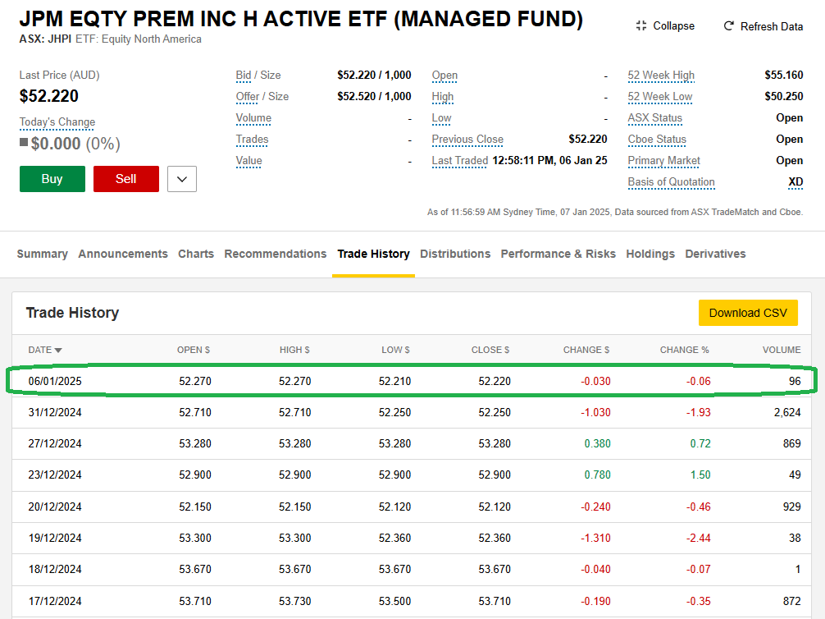The width and height of the screenshot is (825, 619).
Task: Expand the dropdown next to Sell
Action: [182, 179]
